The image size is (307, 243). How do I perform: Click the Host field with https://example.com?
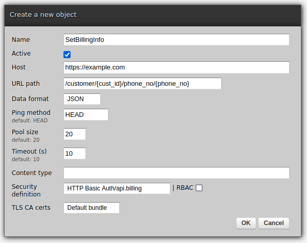point(176,67)
